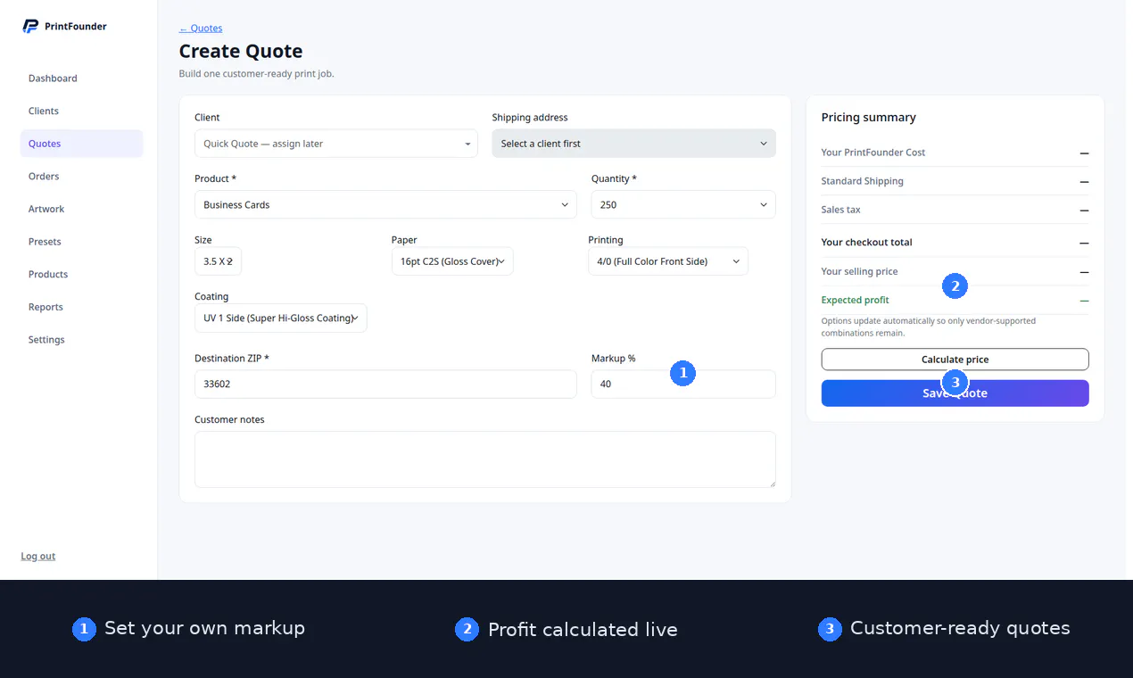Open the Size dropdown
The height and width of the screenshot is (678, 1133).
(x=219, y=261)
